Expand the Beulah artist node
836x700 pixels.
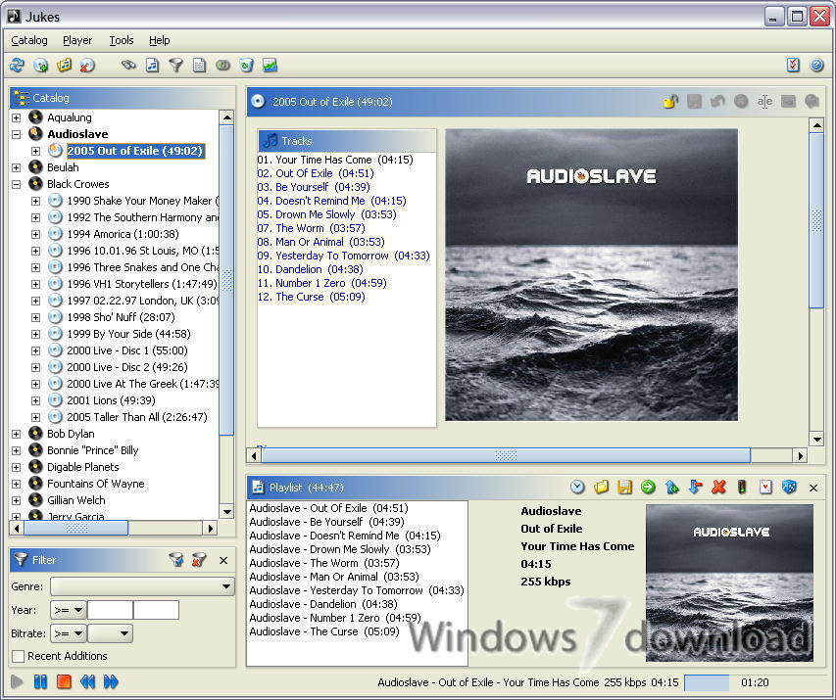click(17, 167)
